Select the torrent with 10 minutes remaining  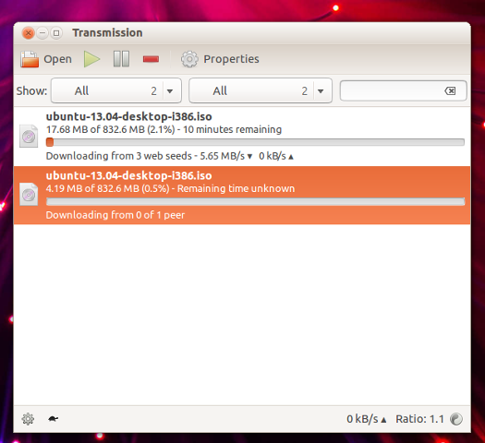(242, 137)
